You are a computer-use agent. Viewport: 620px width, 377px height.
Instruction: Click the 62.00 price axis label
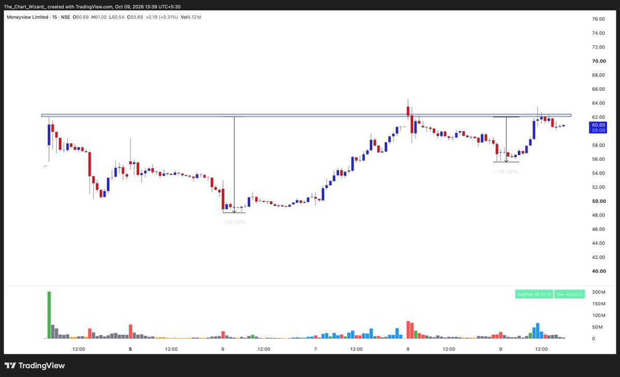(x=598, y=117)
